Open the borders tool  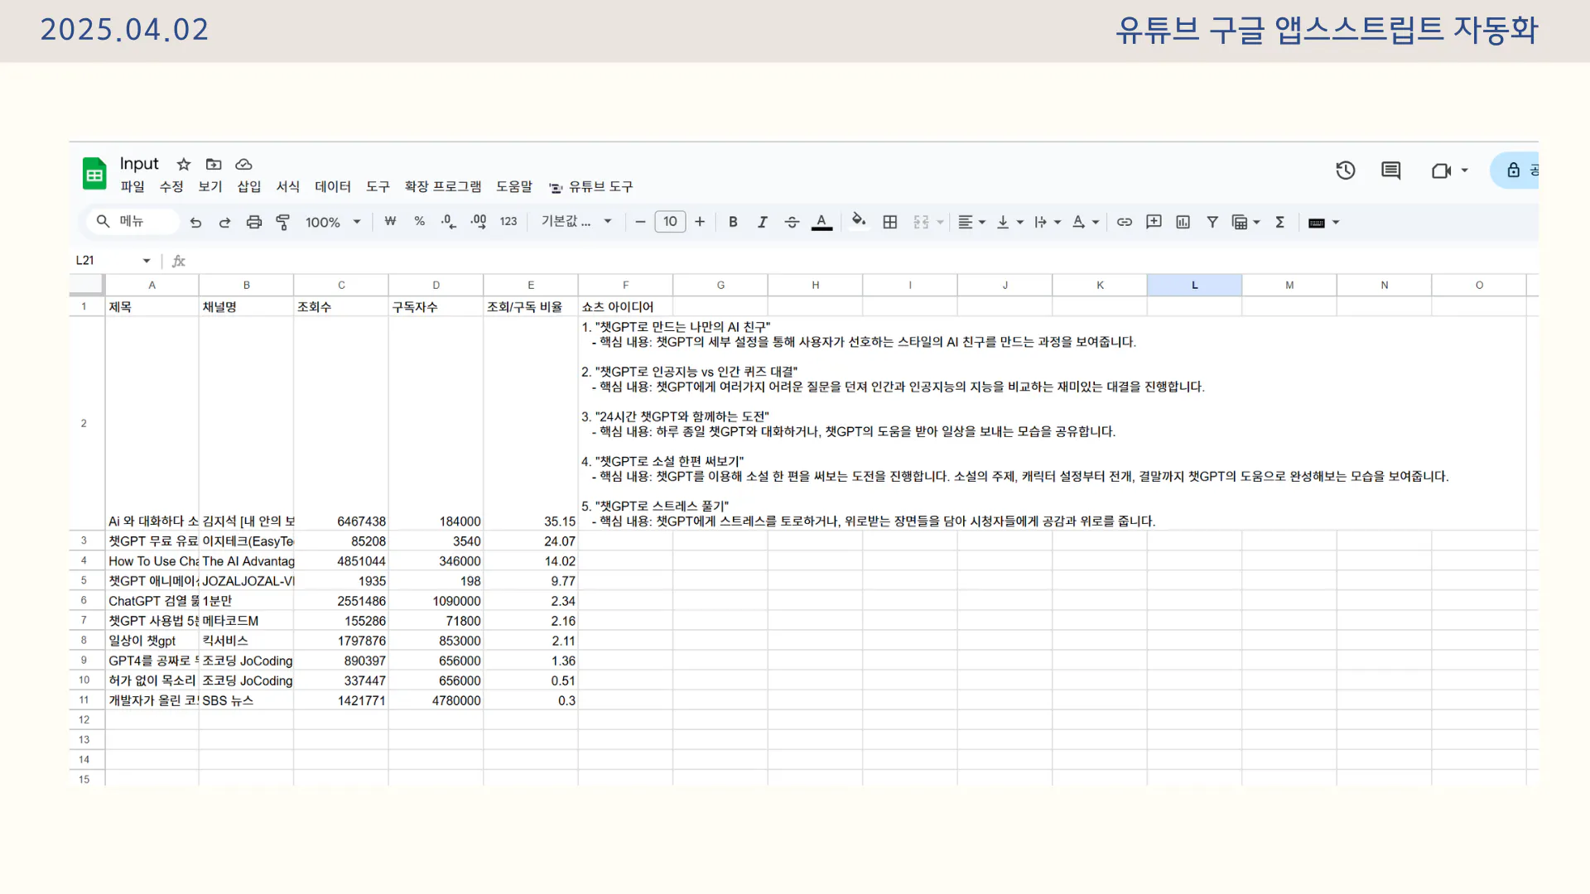pyautogui.click(x=890, y=222)
